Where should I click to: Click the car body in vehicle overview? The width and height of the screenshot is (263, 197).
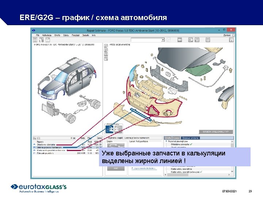67,79
